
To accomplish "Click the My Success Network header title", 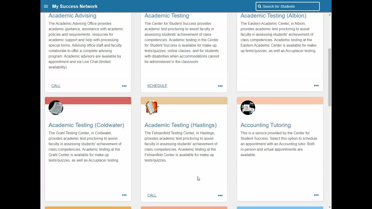I will pos(75,6).
